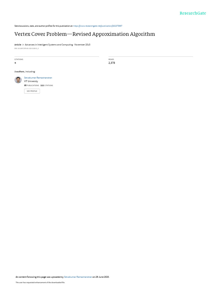Click the bold Article type label
217x289 pixels.
tap(18, 45)
